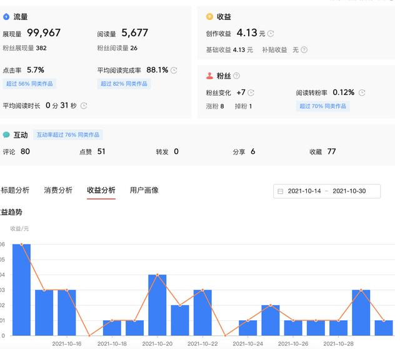This screenshot has height=349, width=400.
Task: Click the bar above 2021-10-28 label
Action: pos(338,328)
